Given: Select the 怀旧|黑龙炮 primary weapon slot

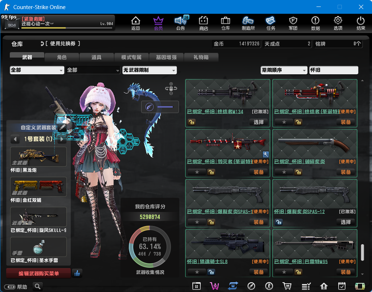Looking at the screenshot, I should [x=38, y=157].
